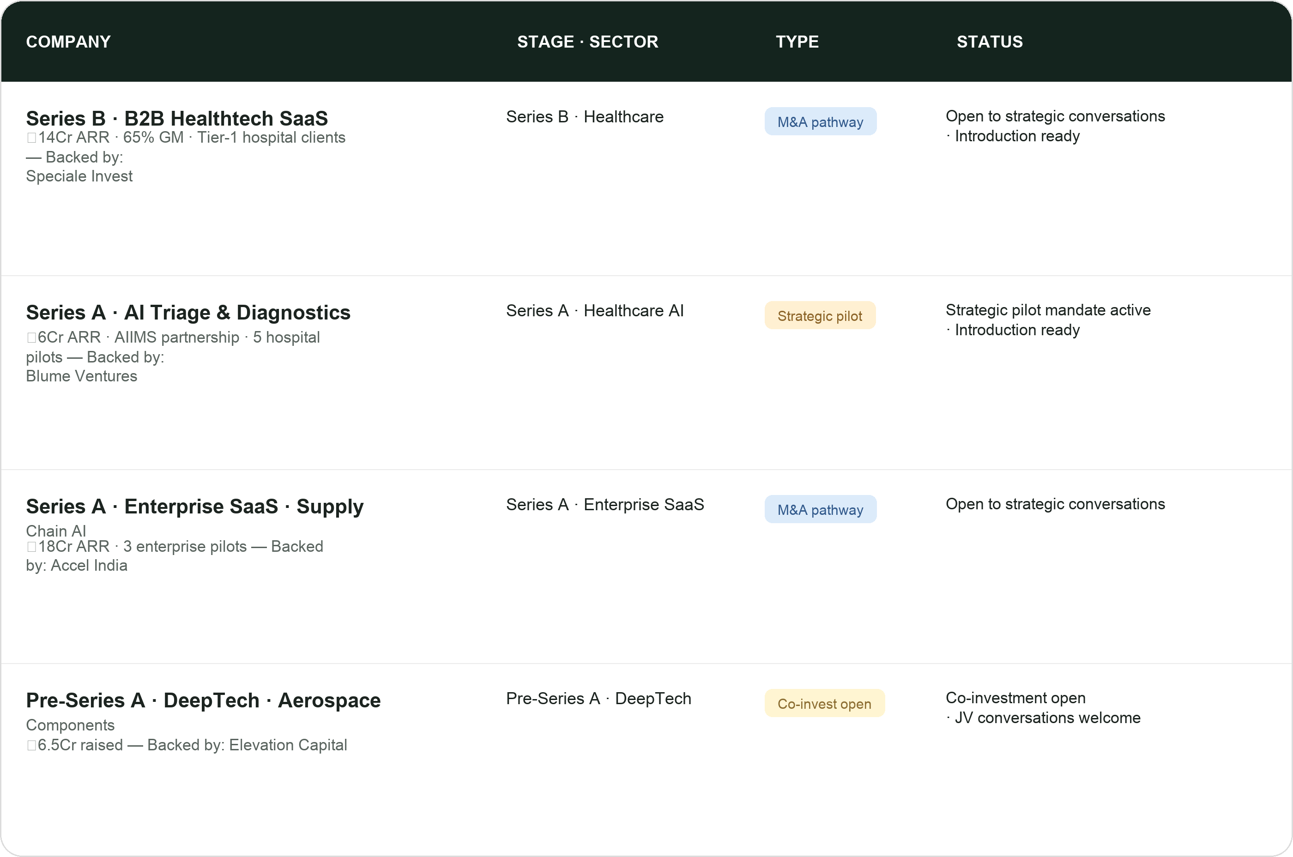
Task: Open Pre-Series A · DeepTech · Aerospace title
Action: (x=203, y=700)
